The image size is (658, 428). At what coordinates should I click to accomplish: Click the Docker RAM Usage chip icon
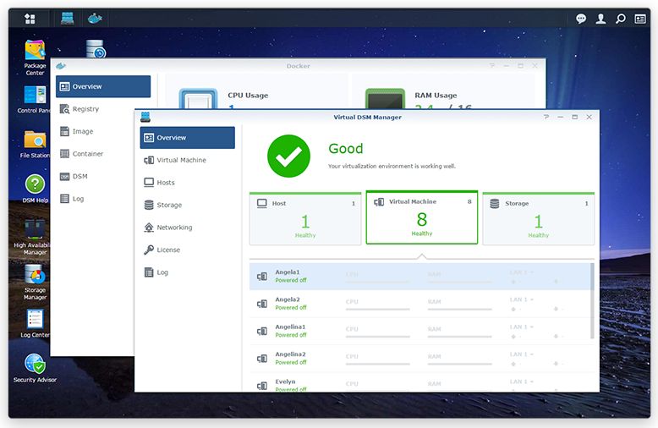[x=385, y=99]
